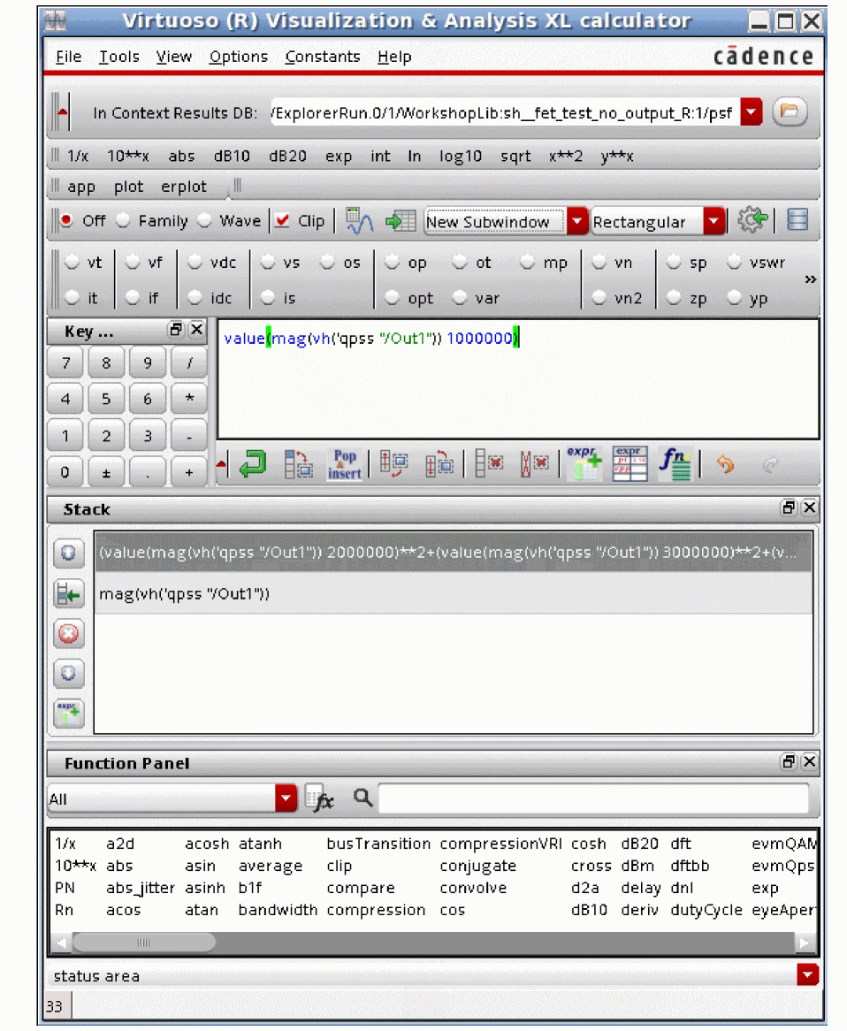
Task: Click the sqrt function button
Action: 515,156
